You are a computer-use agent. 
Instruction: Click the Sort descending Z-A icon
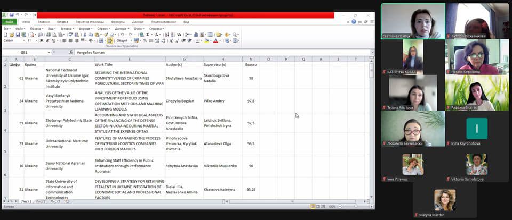172,35
